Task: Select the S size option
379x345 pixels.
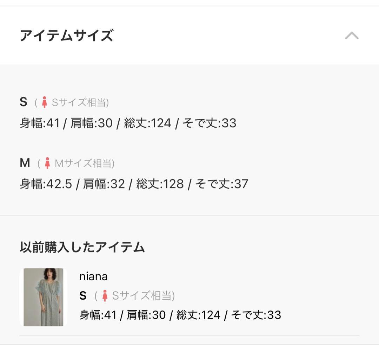Action: pos(24,102)
